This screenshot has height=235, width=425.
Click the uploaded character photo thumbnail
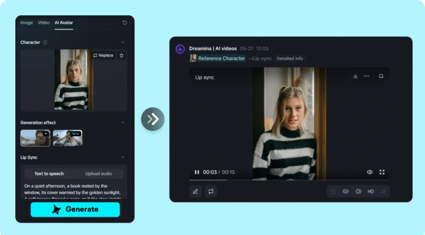(74, 80)
